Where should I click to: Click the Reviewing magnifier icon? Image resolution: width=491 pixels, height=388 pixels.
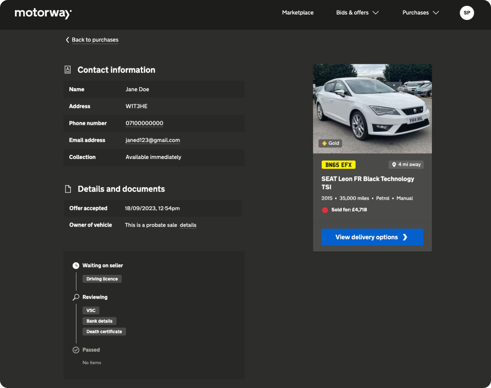pos(76,297)
